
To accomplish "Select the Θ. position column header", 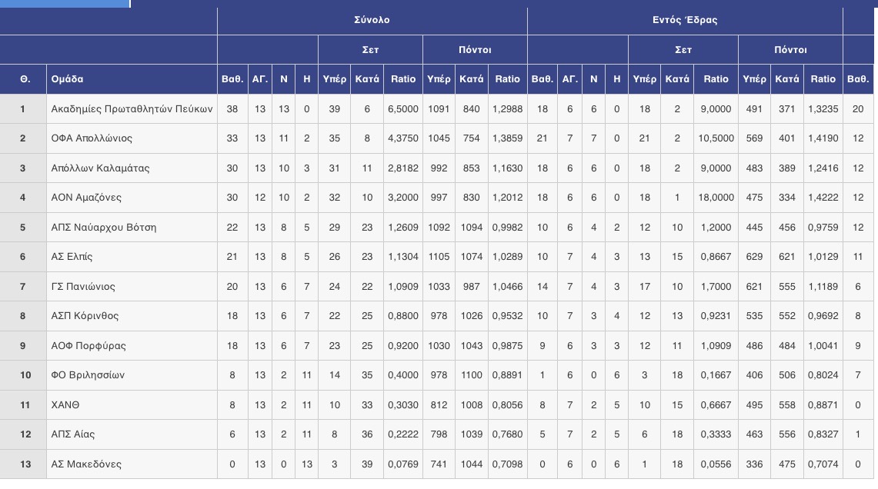I will click(25, 79).
